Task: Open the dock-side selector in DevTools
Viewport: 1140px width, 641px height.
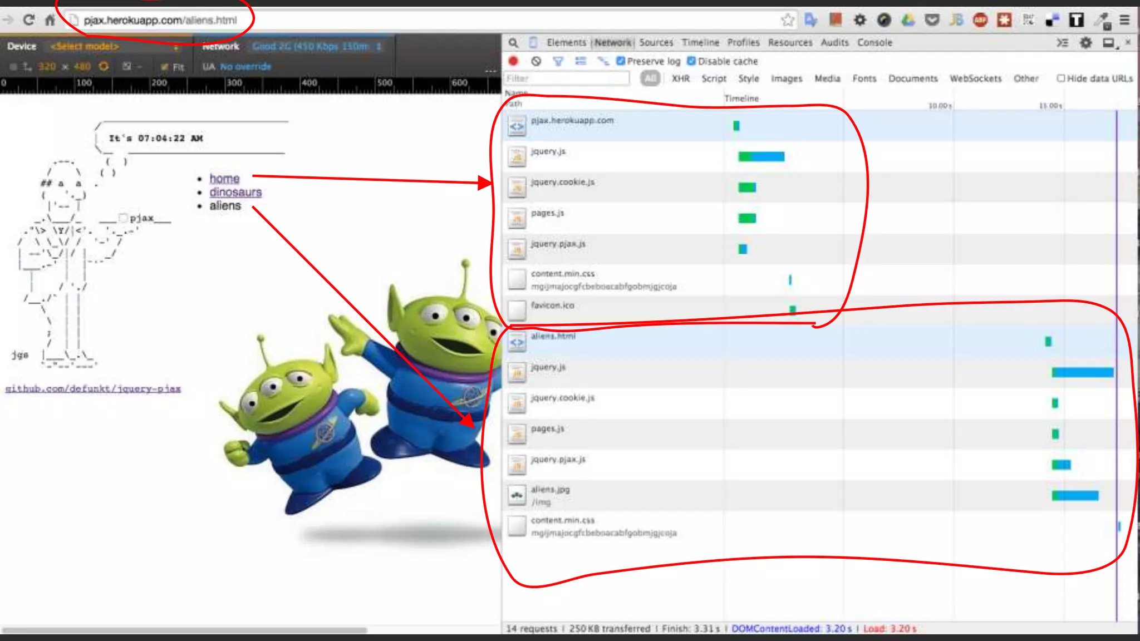Action: [1109, 43]
